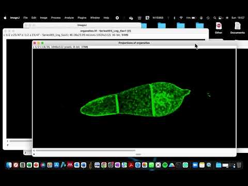
Task: Open OneNote from the dock
Action: (x=117, y=165)
